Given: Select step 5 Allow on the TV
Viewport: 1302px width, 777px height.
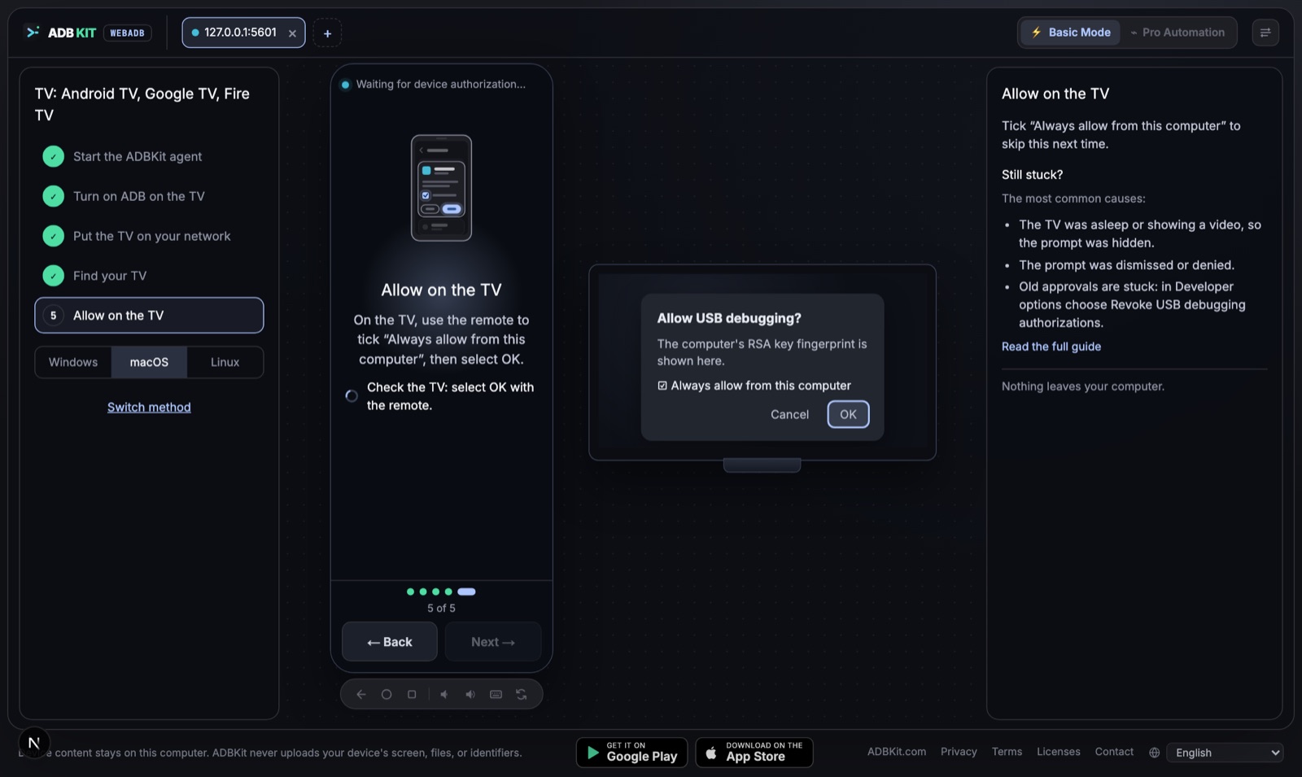Looking at the screenshot, I should tap(149, 315).
